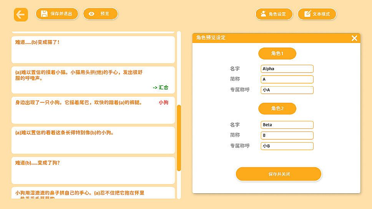Click the back arrow icon
Screen dimensions: 372x209
(x=21, y=15)
